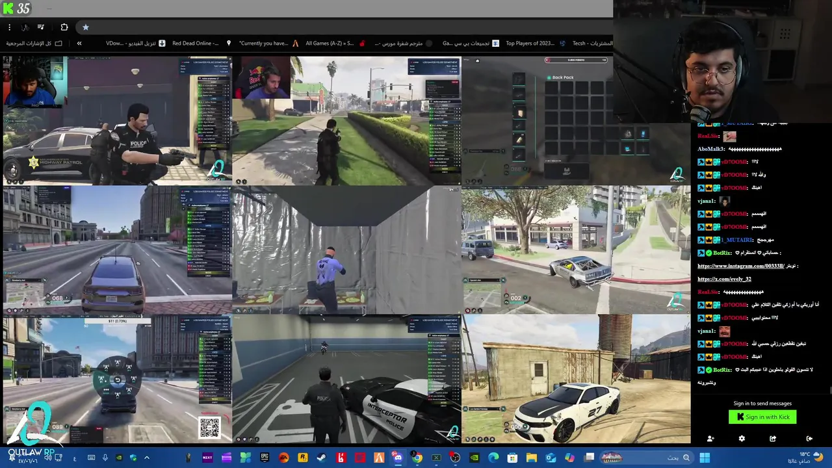The image size is (832, 468).
Task: Select the Back Pack inventory stream tile
Action: (x=537, y=121)
